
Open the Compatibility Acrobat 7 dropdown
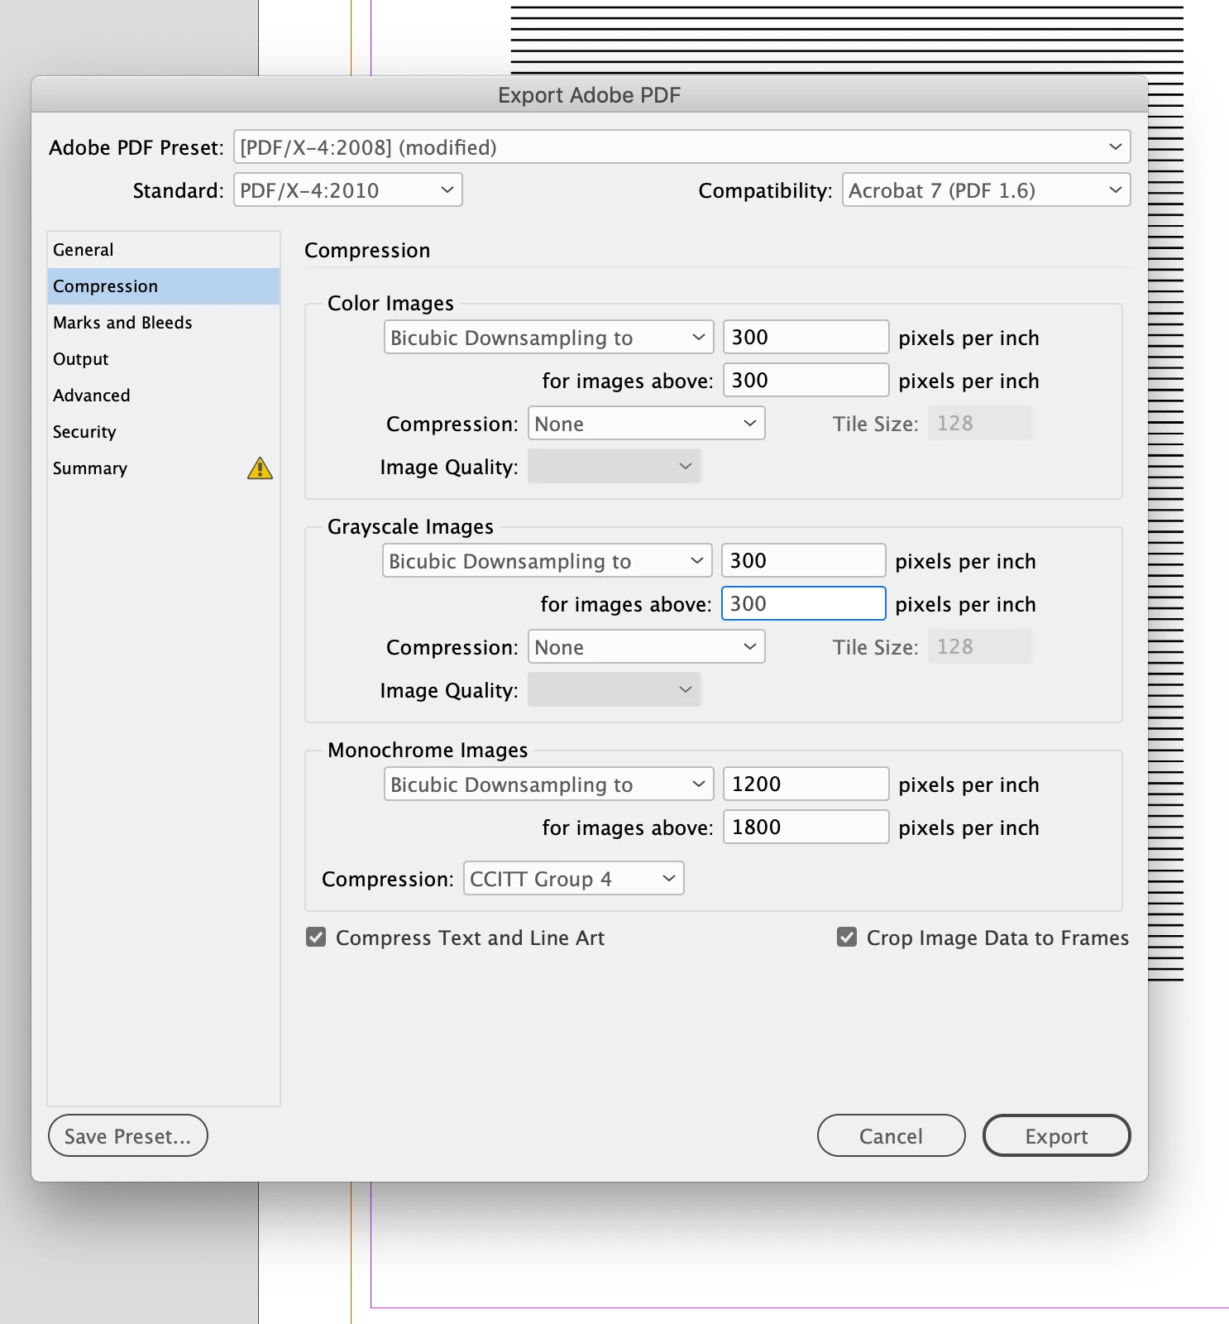(x=986, y=190)
